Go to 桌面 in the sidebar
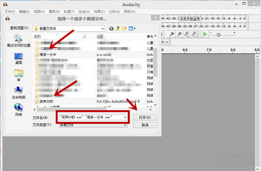The image size is (261, 171). 18,59
